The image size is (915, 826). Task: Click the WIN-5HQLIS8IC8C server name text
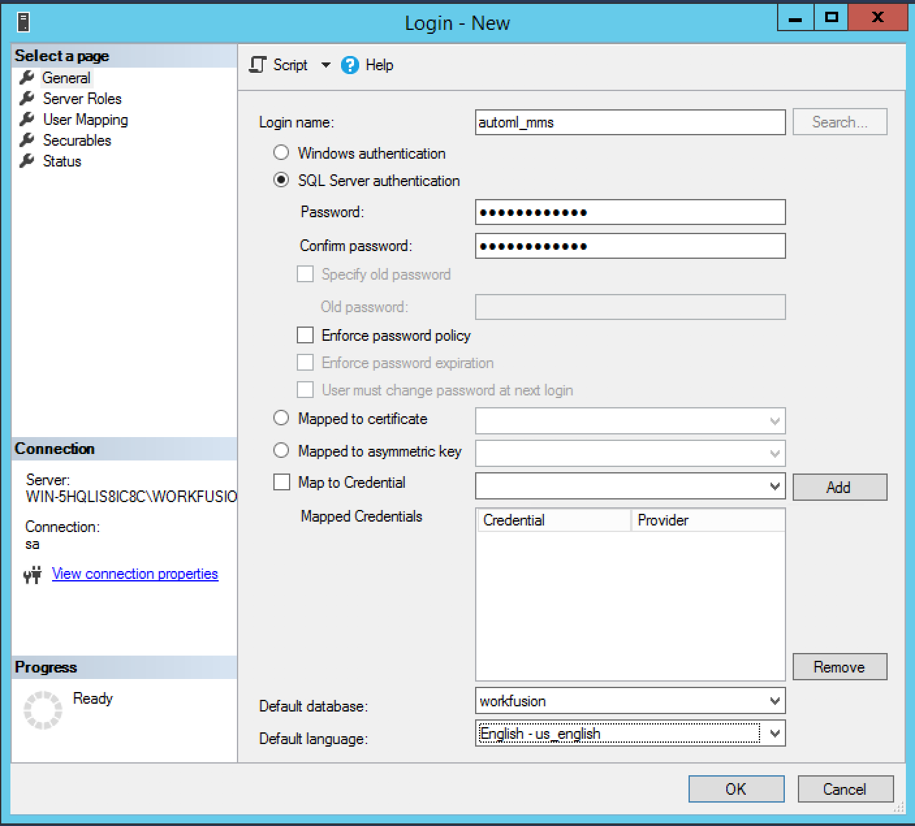(131, 497)
